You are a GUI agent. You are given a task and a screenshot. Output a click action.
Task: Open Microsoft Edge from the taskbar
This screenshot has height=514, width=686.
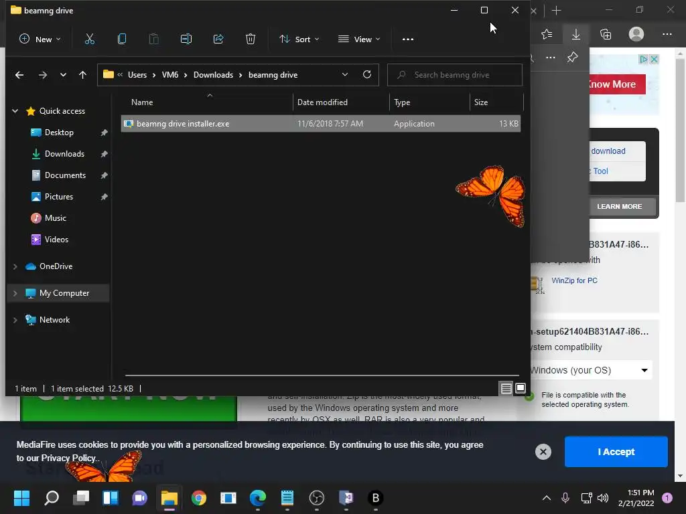click(x=258, y=498)
